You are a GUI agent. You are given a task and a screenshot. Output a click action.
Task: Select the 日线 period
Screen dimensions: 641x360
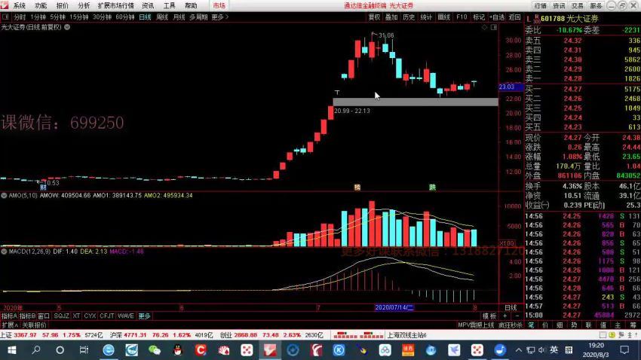(145, 17)
